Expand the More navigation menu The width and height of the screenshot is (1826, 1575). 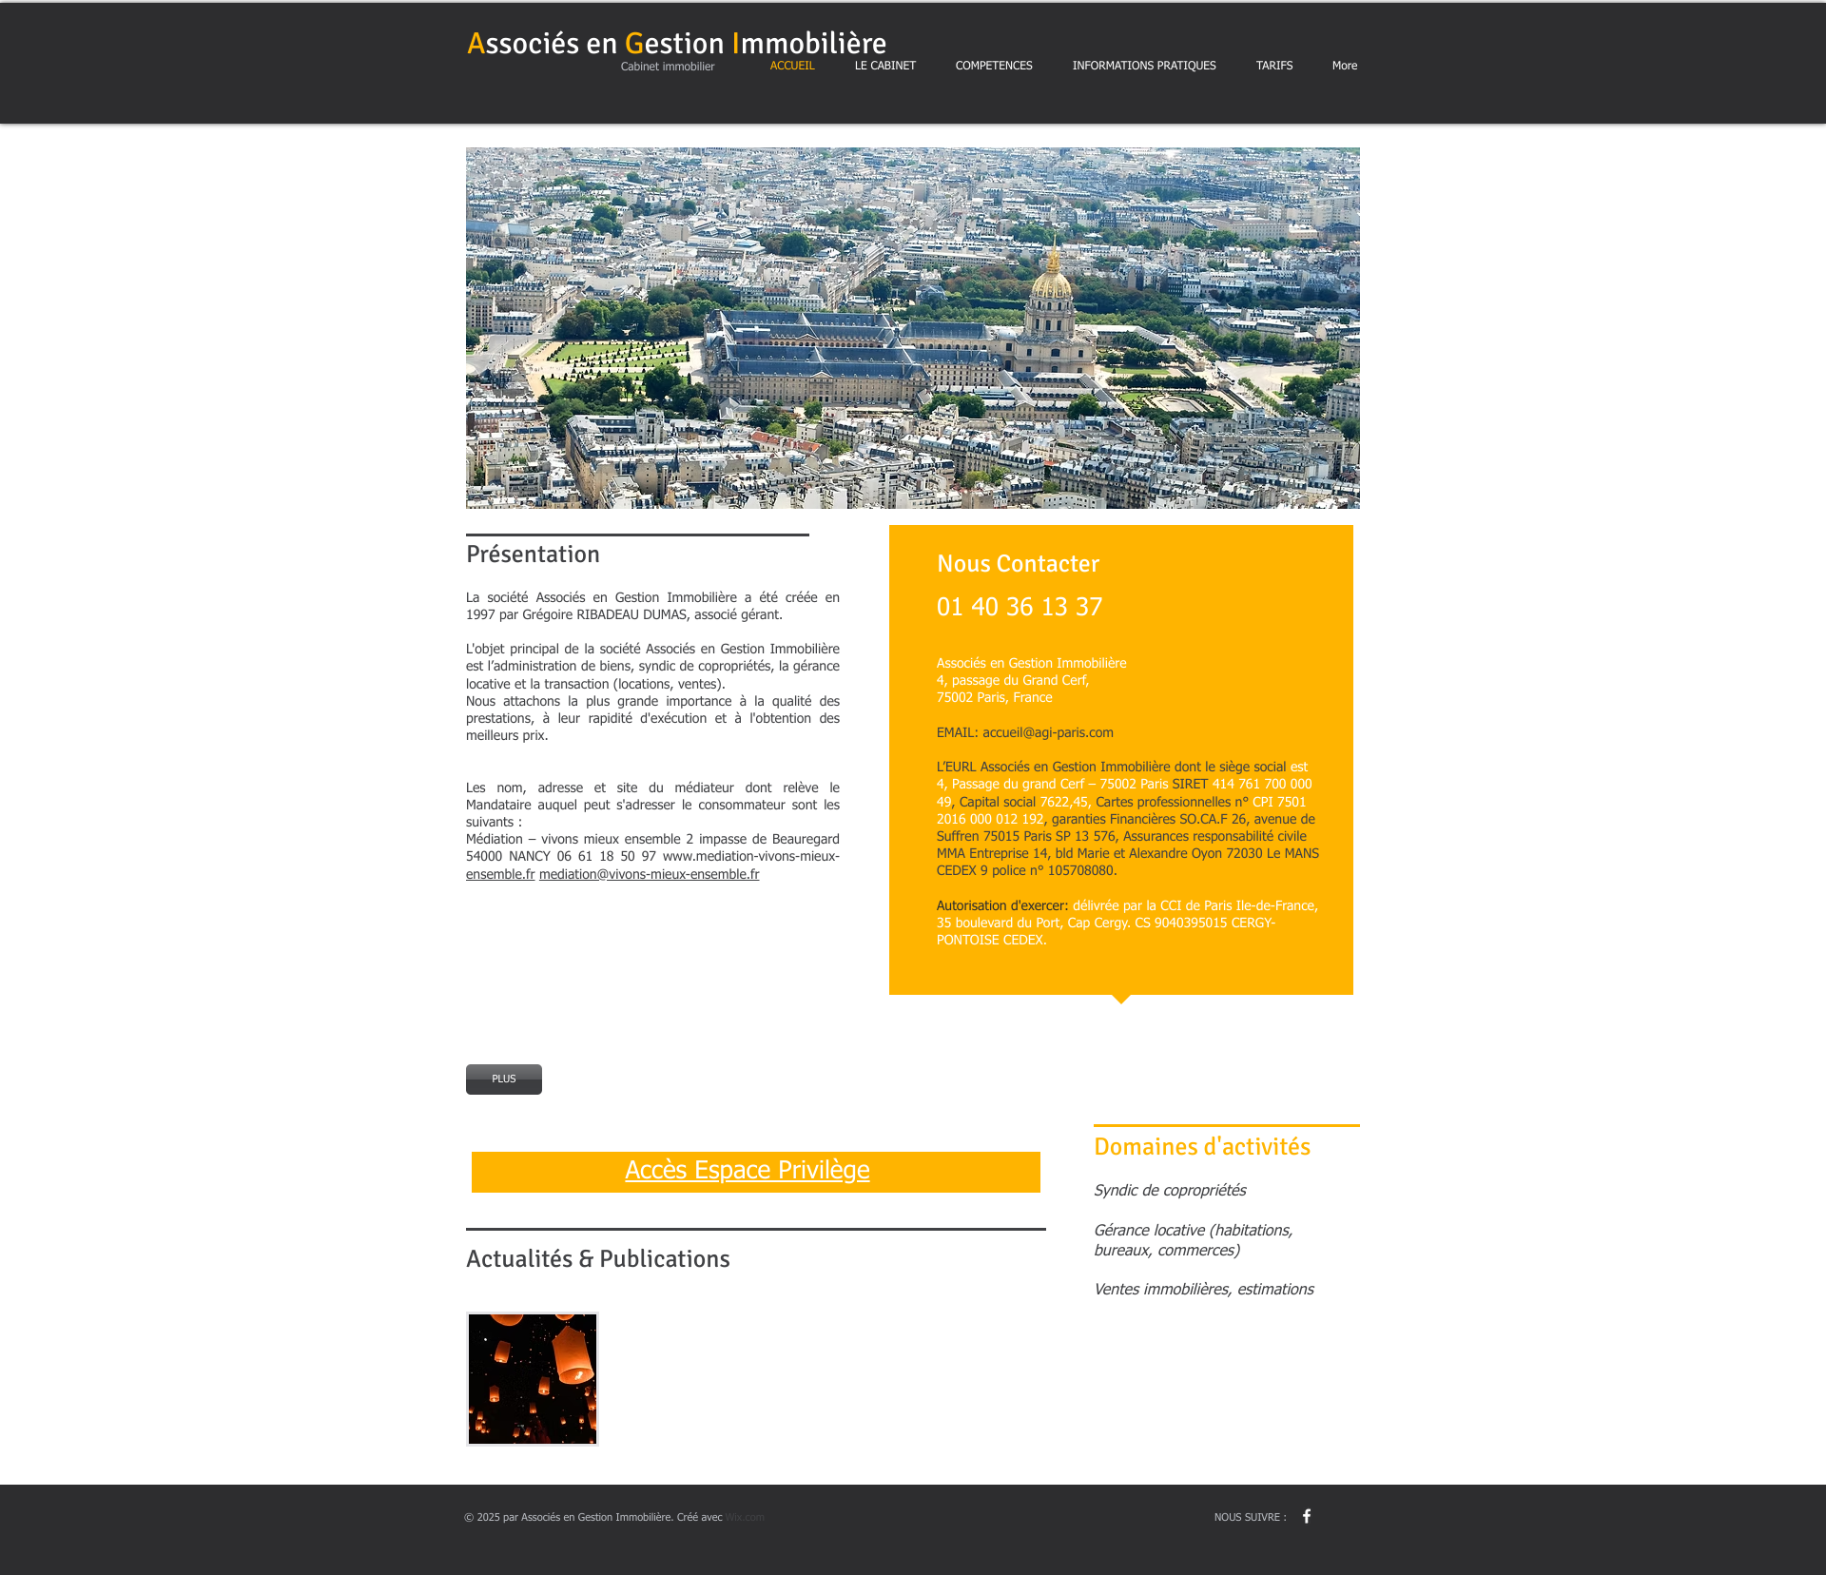pyautogui.click(x=1344, y=66)
